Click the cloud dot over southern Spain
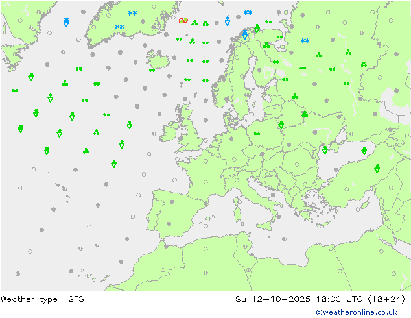Viewport: 411px width, 318px height. 169,224
